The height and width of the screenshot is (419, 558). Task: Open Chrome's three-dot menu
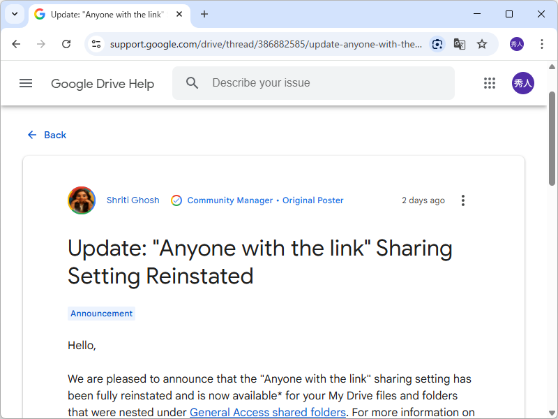[542, 44]
